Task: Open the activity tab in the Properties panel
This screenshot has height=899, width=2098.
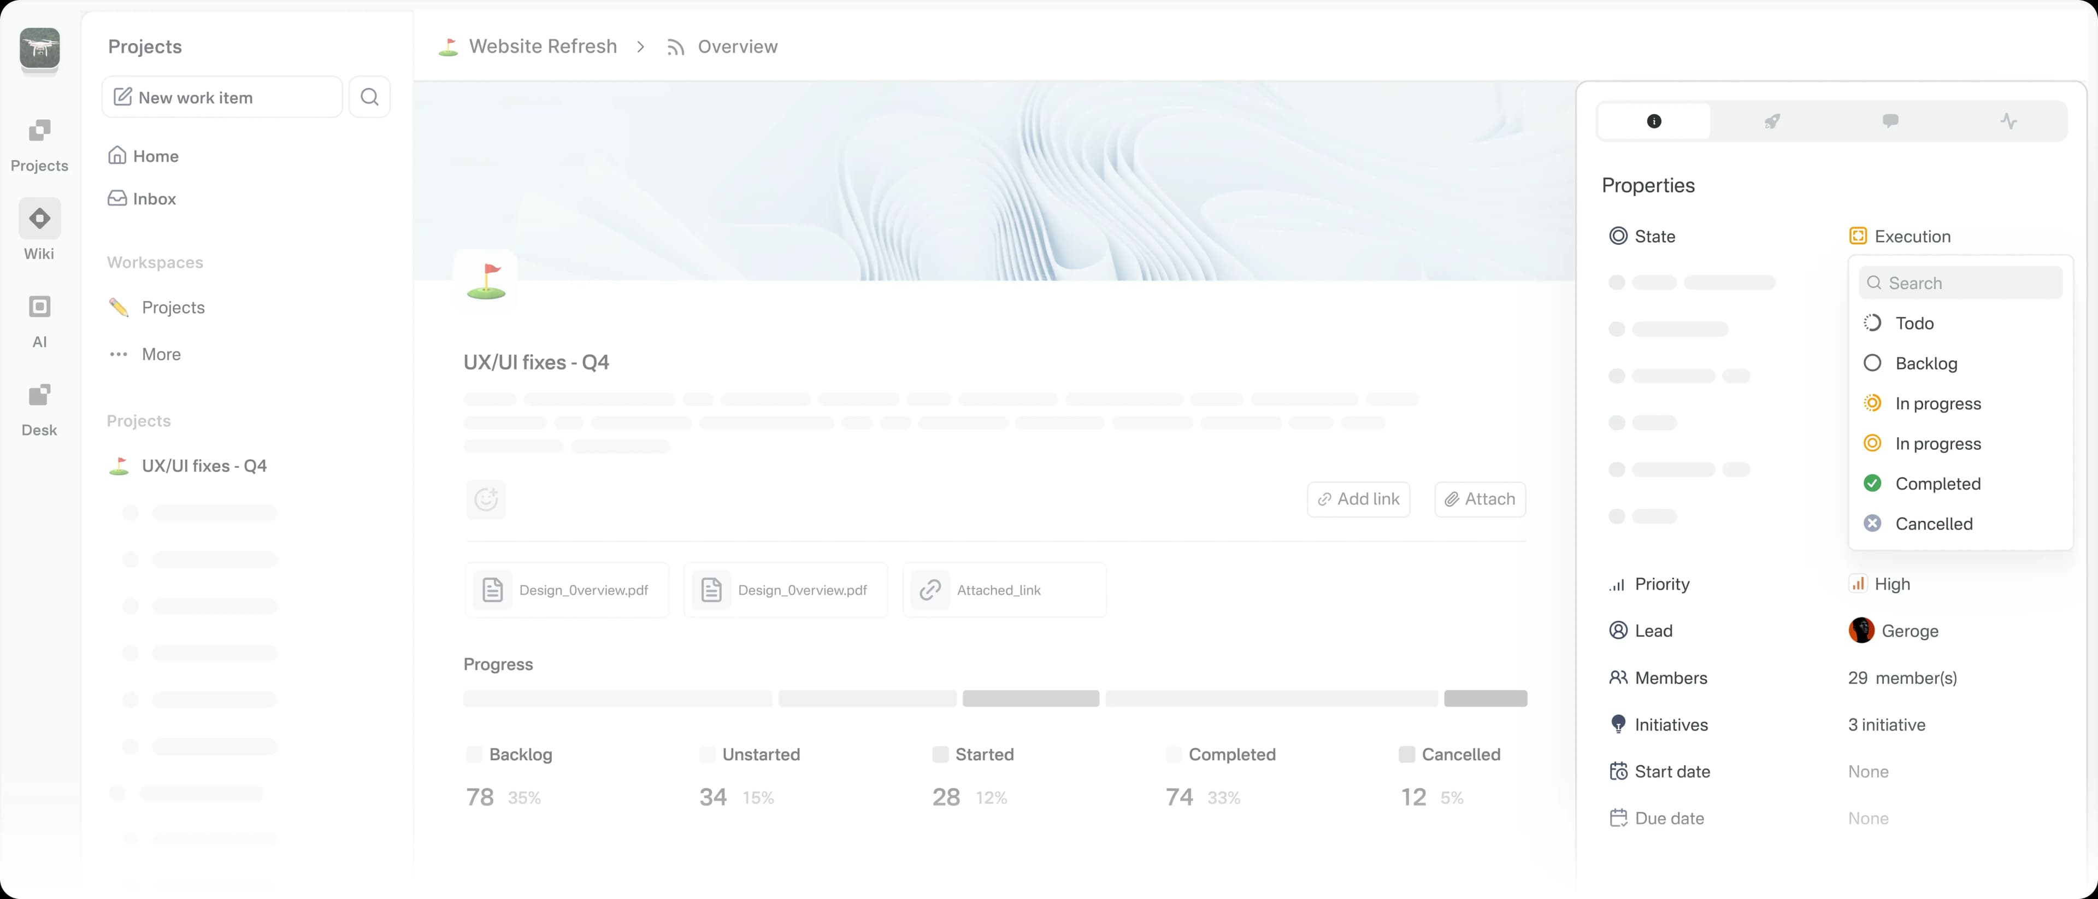Action: coord(2008,121)
